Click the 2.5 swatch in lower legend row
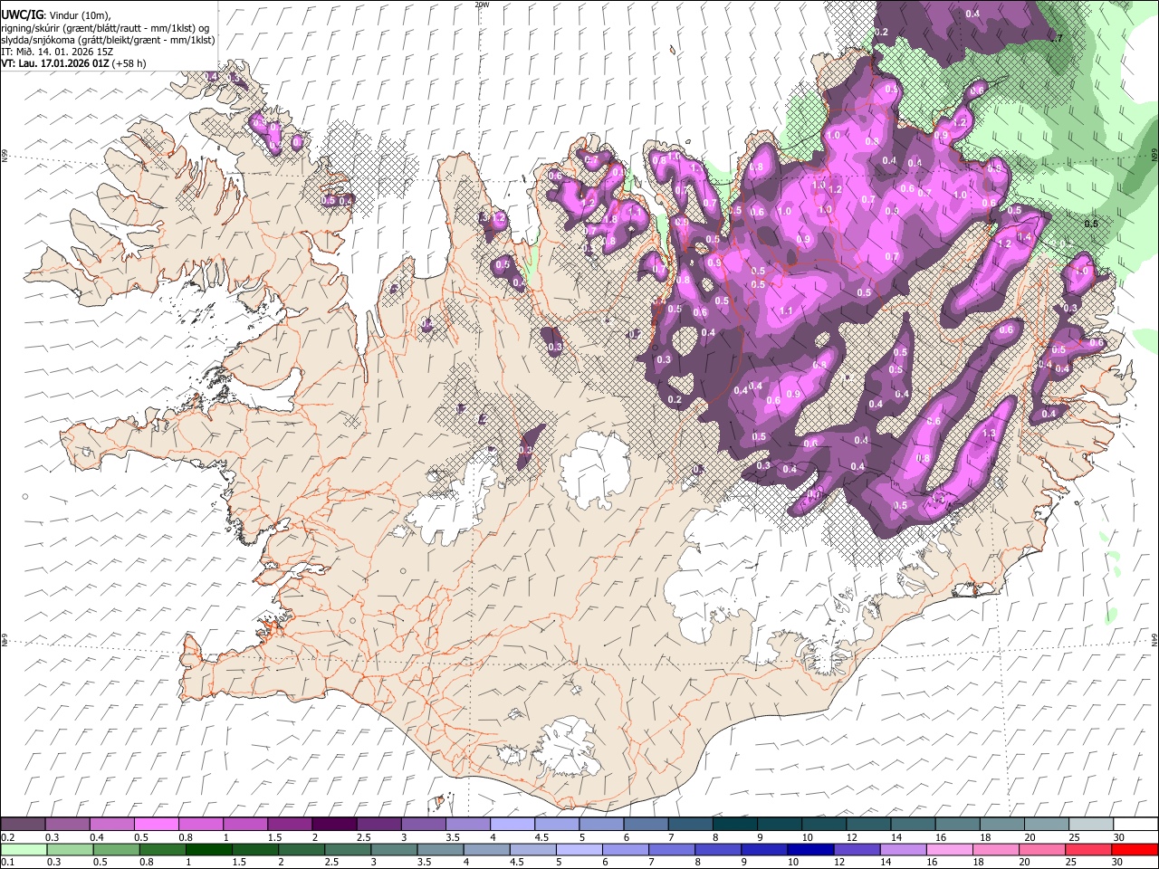 [x=348, y=850]
